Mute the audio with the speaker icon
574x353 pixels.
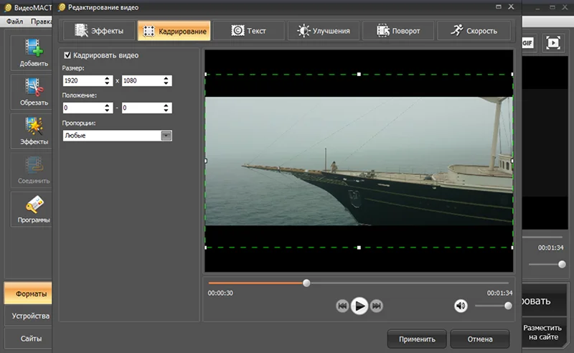(461, 306)
